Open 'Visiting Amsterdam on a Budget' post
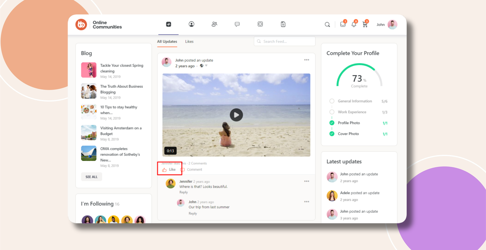The image size is (486, 250). [121, 131]
